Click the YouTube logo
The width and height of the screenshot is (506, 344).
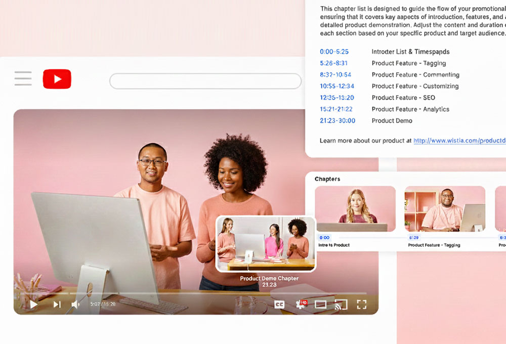[57, 79]
